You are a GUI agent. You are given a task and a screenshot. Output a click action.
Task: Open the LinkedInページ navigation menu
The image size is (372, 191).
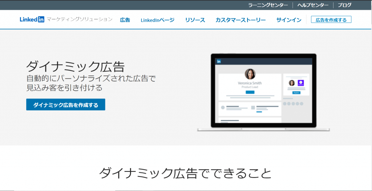click(158, 20)
